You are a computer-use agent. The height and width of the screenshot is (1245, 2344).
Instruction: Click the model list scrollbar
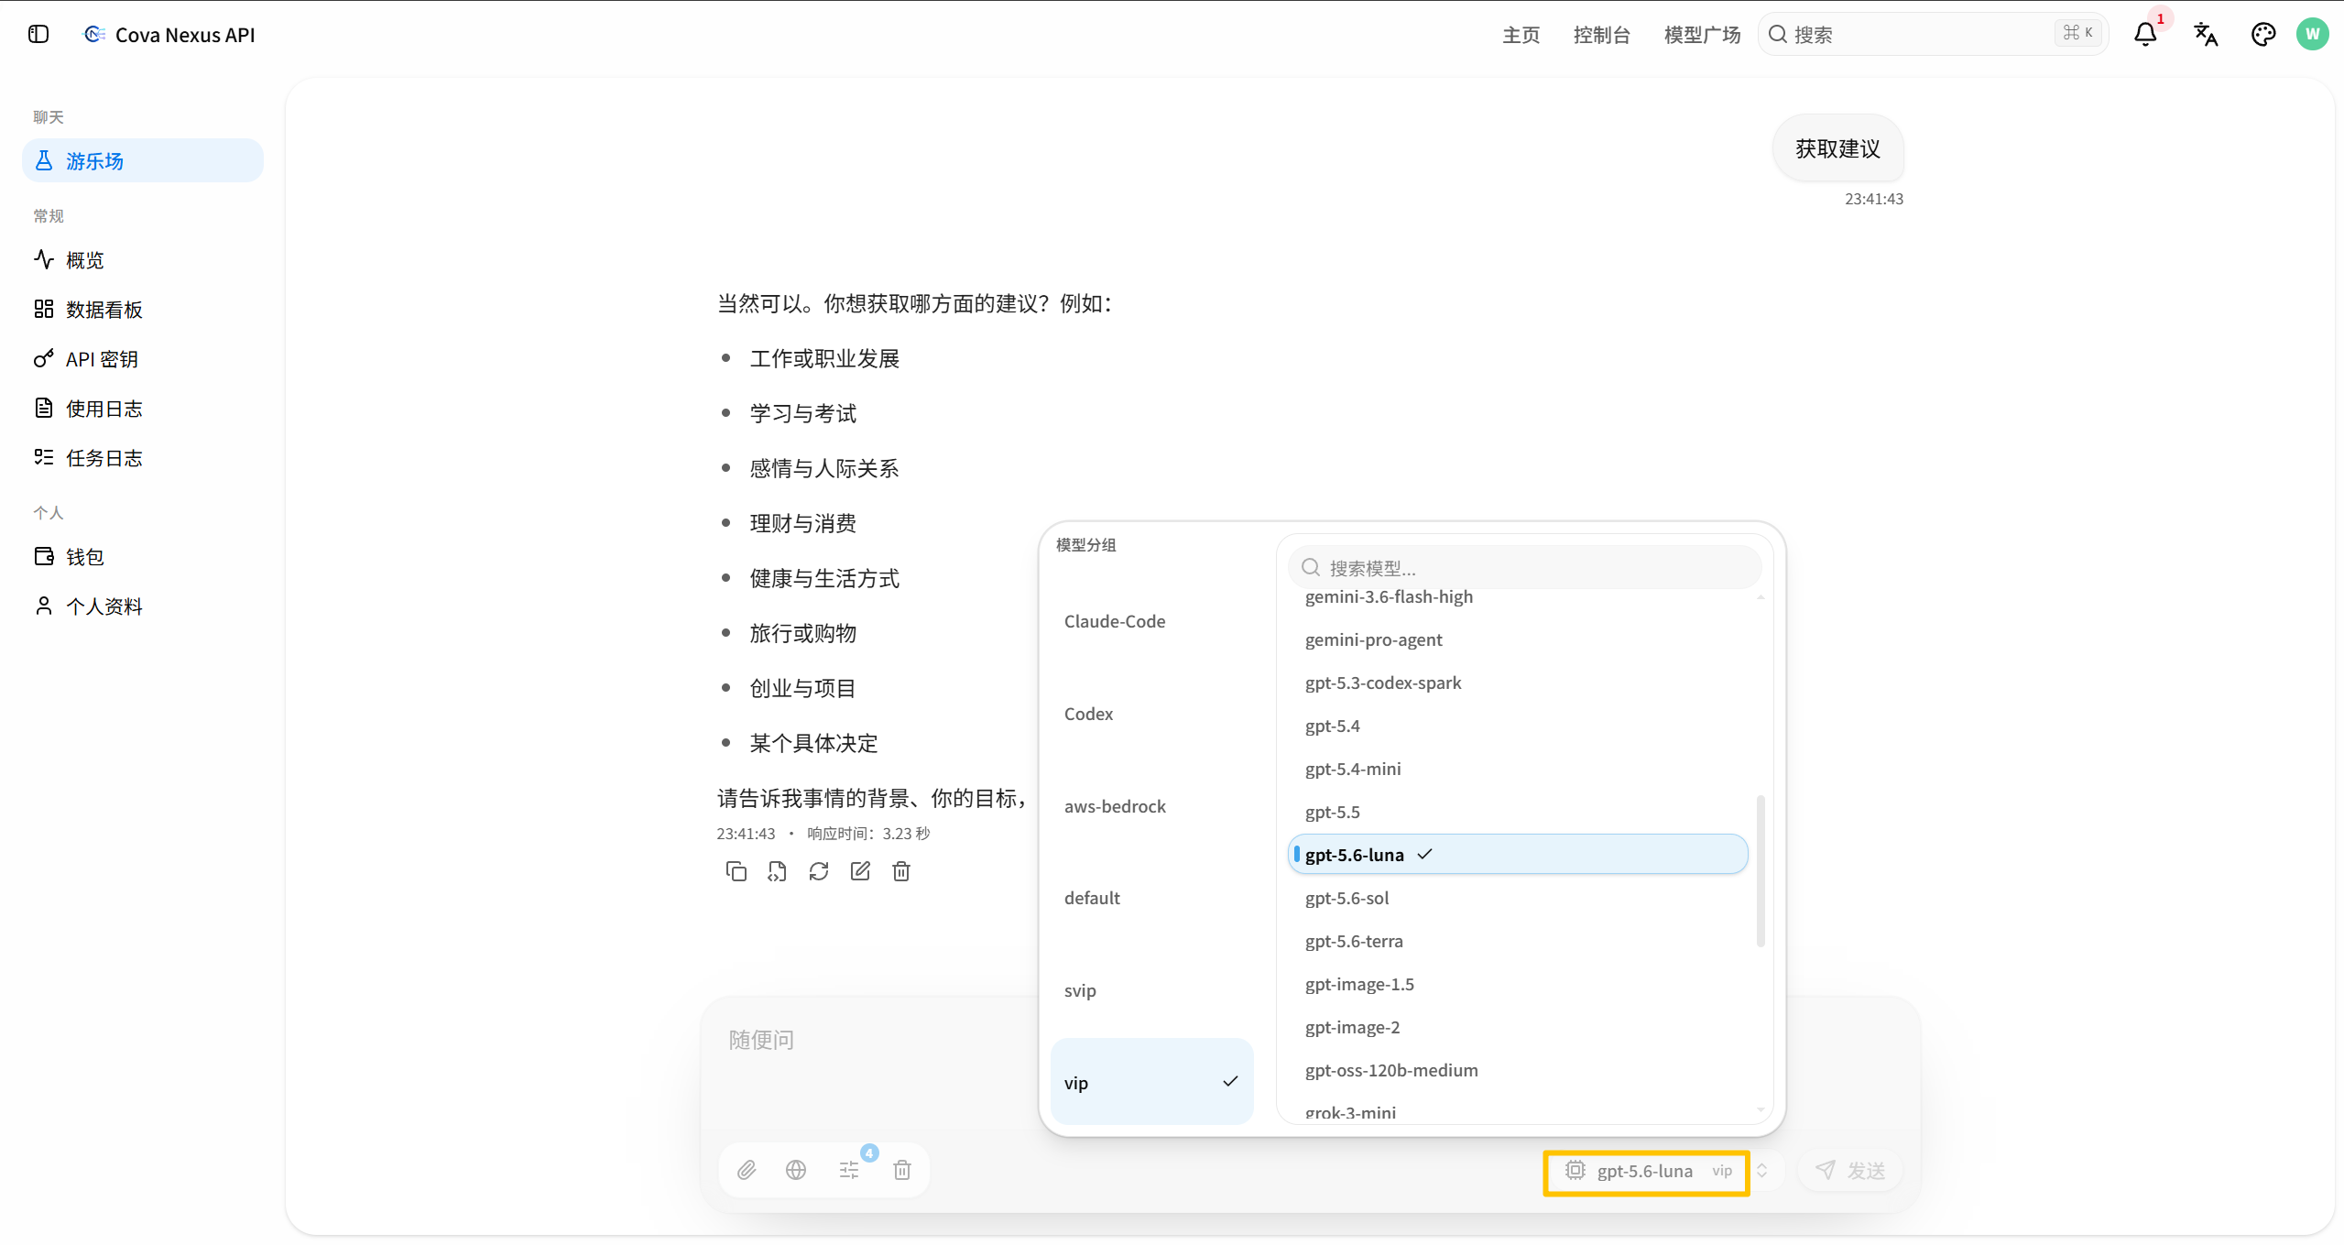[1761, 870]
